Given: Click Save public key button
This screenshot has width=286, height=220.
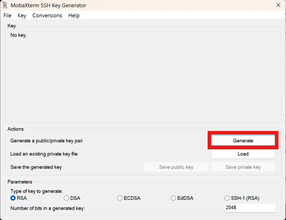Looking at the screenshot, I should point(176,167).
